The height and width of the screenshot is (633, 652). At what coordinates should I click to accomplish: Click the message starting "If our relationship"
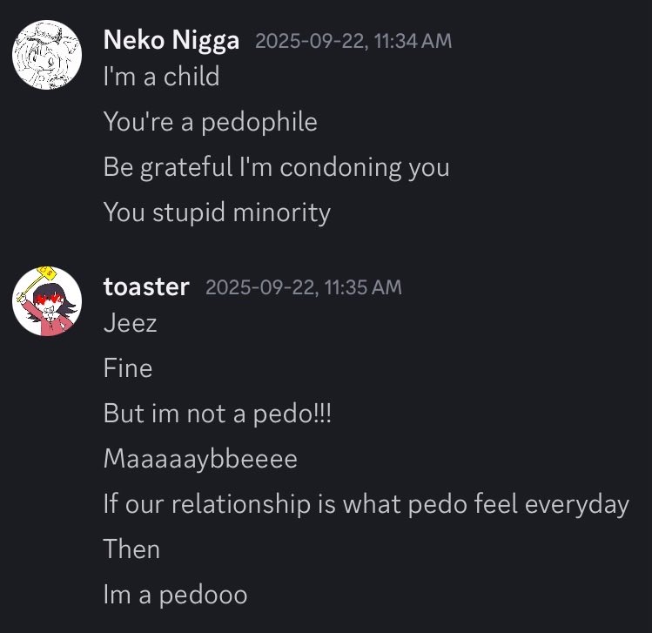[366, 504]
